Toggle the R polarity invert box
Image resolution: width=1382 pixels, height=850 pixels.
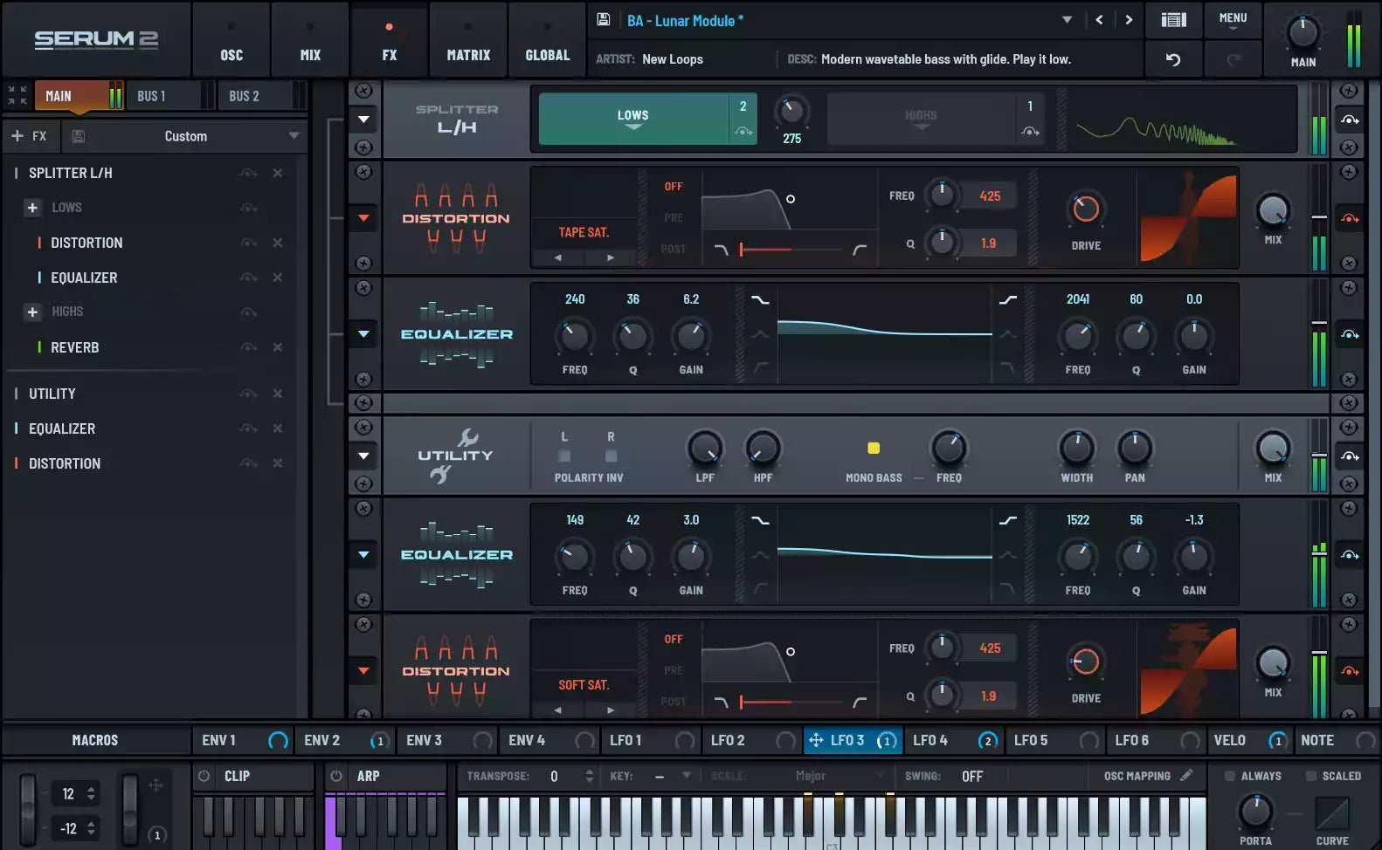pos(611,456)
